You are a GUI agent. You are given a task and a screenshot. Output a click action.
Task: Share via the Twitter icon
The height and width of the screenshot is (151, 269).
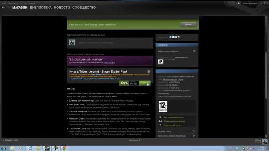[173, 37]
